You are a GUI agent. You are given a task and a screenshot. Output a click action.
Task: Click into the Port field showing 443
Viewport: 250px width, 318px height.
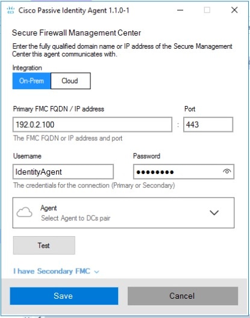pyautogui.click(x=208, y=125)
